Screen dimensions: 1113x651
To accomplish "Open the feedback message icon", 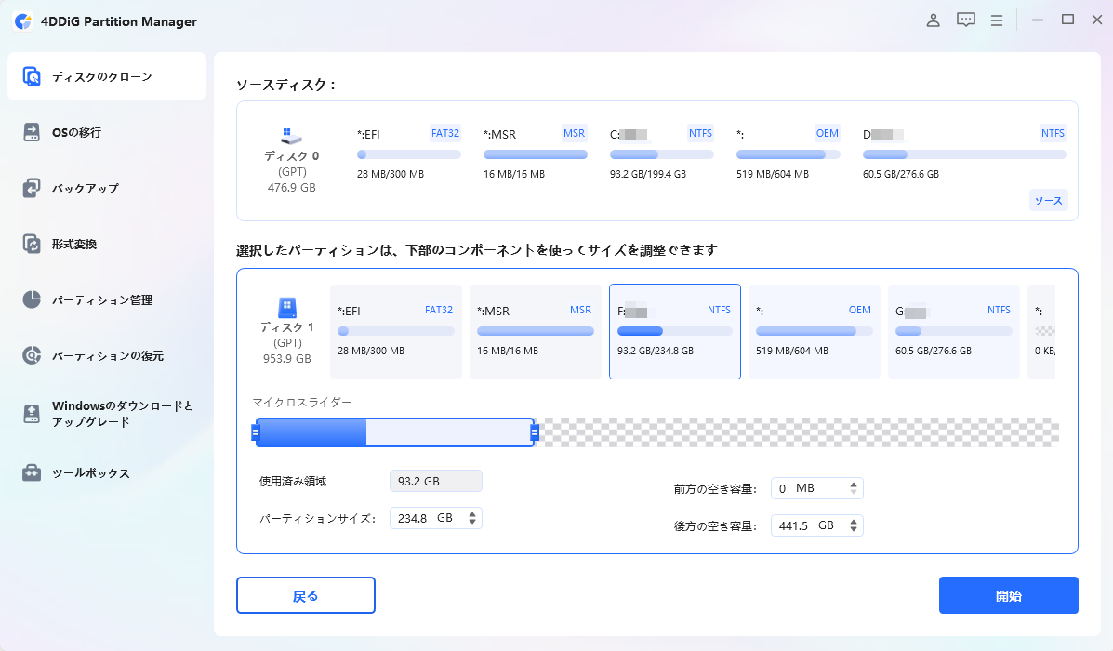I will click(966, 20).
